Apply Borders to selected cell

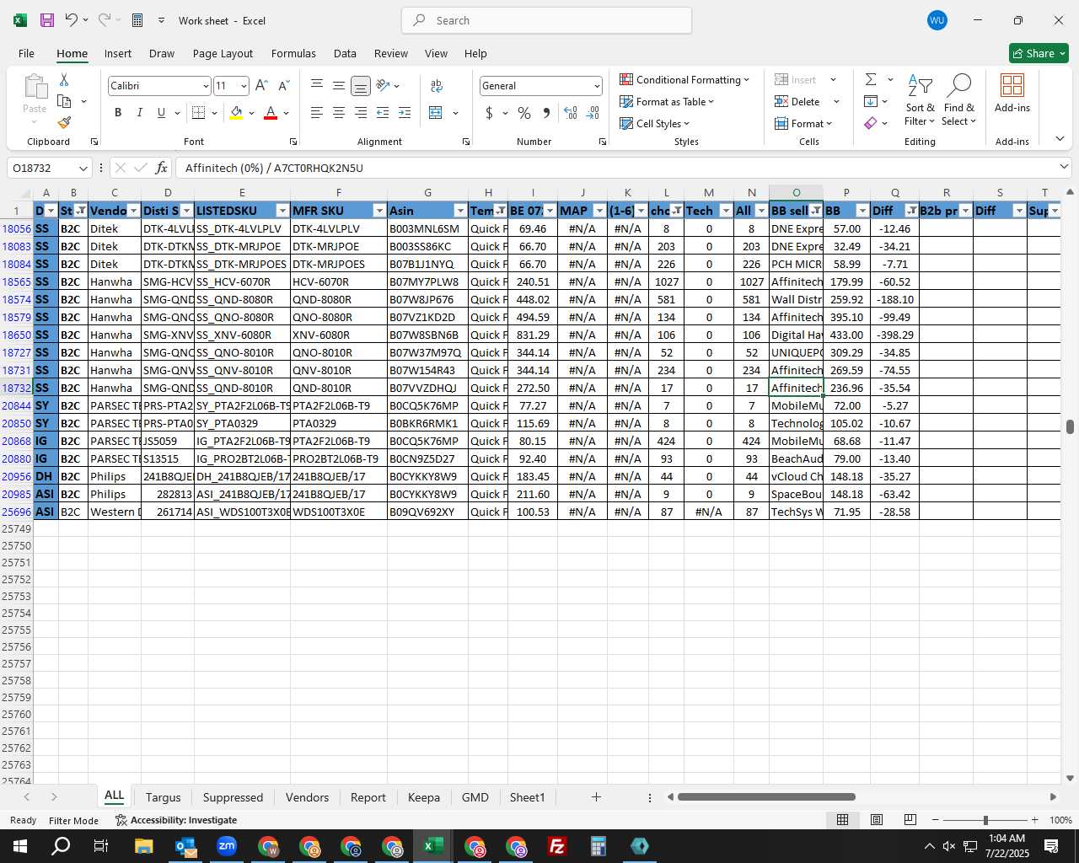pyautogui.click(x=199, y=113)
